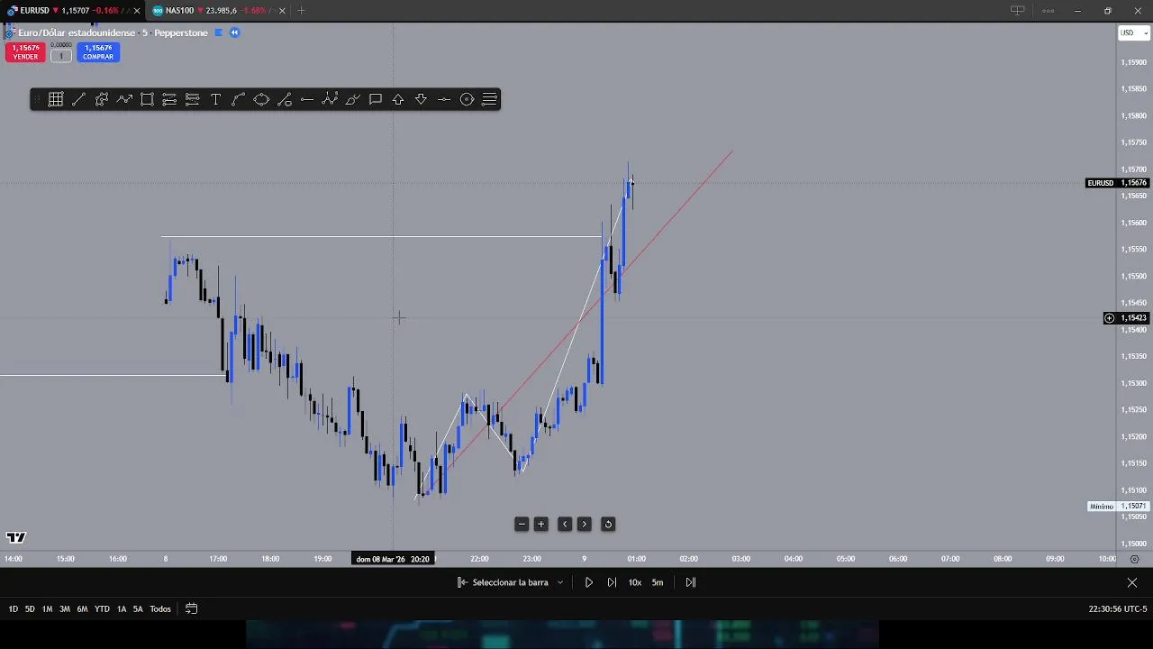
Task: Select the arrow up marker tool
Action: pyautogui.click(x=398, y=99)
